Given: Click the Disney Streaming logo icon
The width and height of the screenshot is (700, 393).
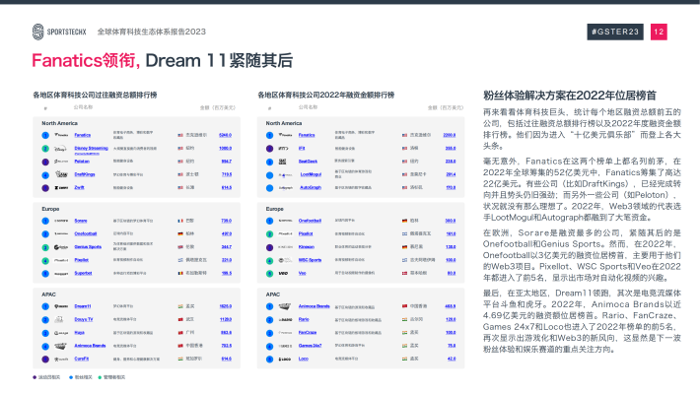Looking at the screenshot, I should tap(61, 149).
